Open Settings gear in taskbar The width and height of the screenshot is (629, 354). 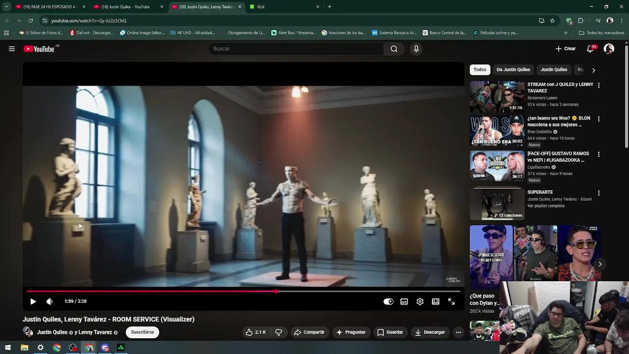[x=41, y=348]
